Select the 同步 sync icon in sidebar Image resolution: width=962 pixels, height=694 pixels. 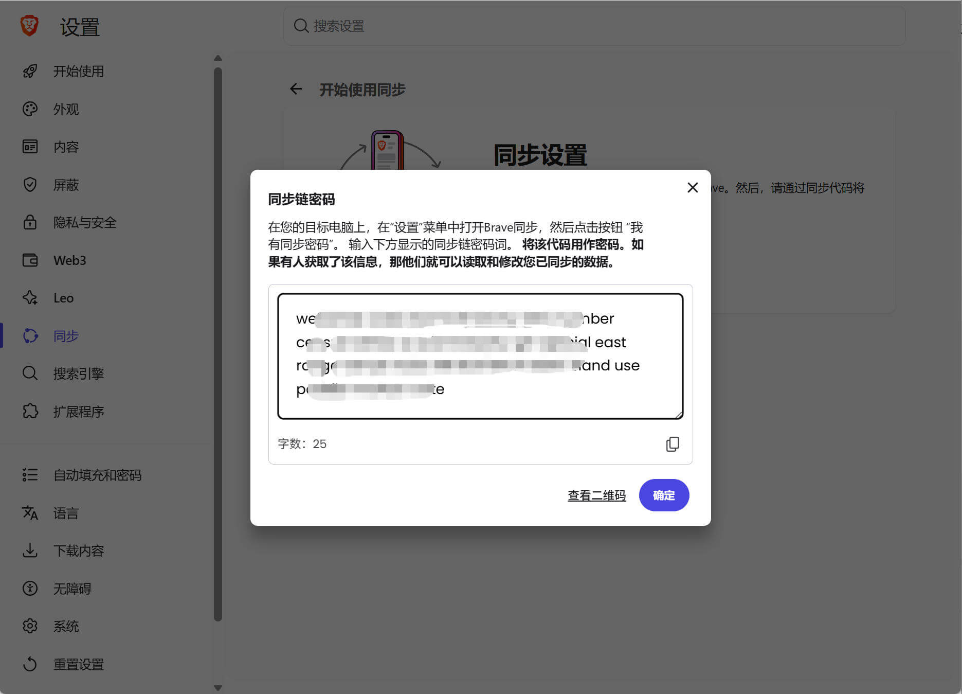tap(30, 336)
